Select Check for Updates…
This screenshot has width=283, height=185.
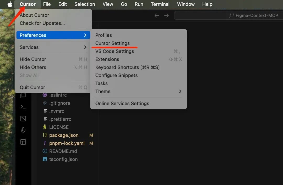click(x=53, y=23)
